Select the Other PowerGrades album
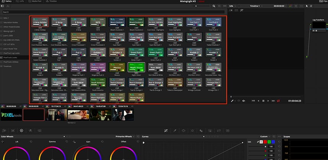 tap(11, 27)
